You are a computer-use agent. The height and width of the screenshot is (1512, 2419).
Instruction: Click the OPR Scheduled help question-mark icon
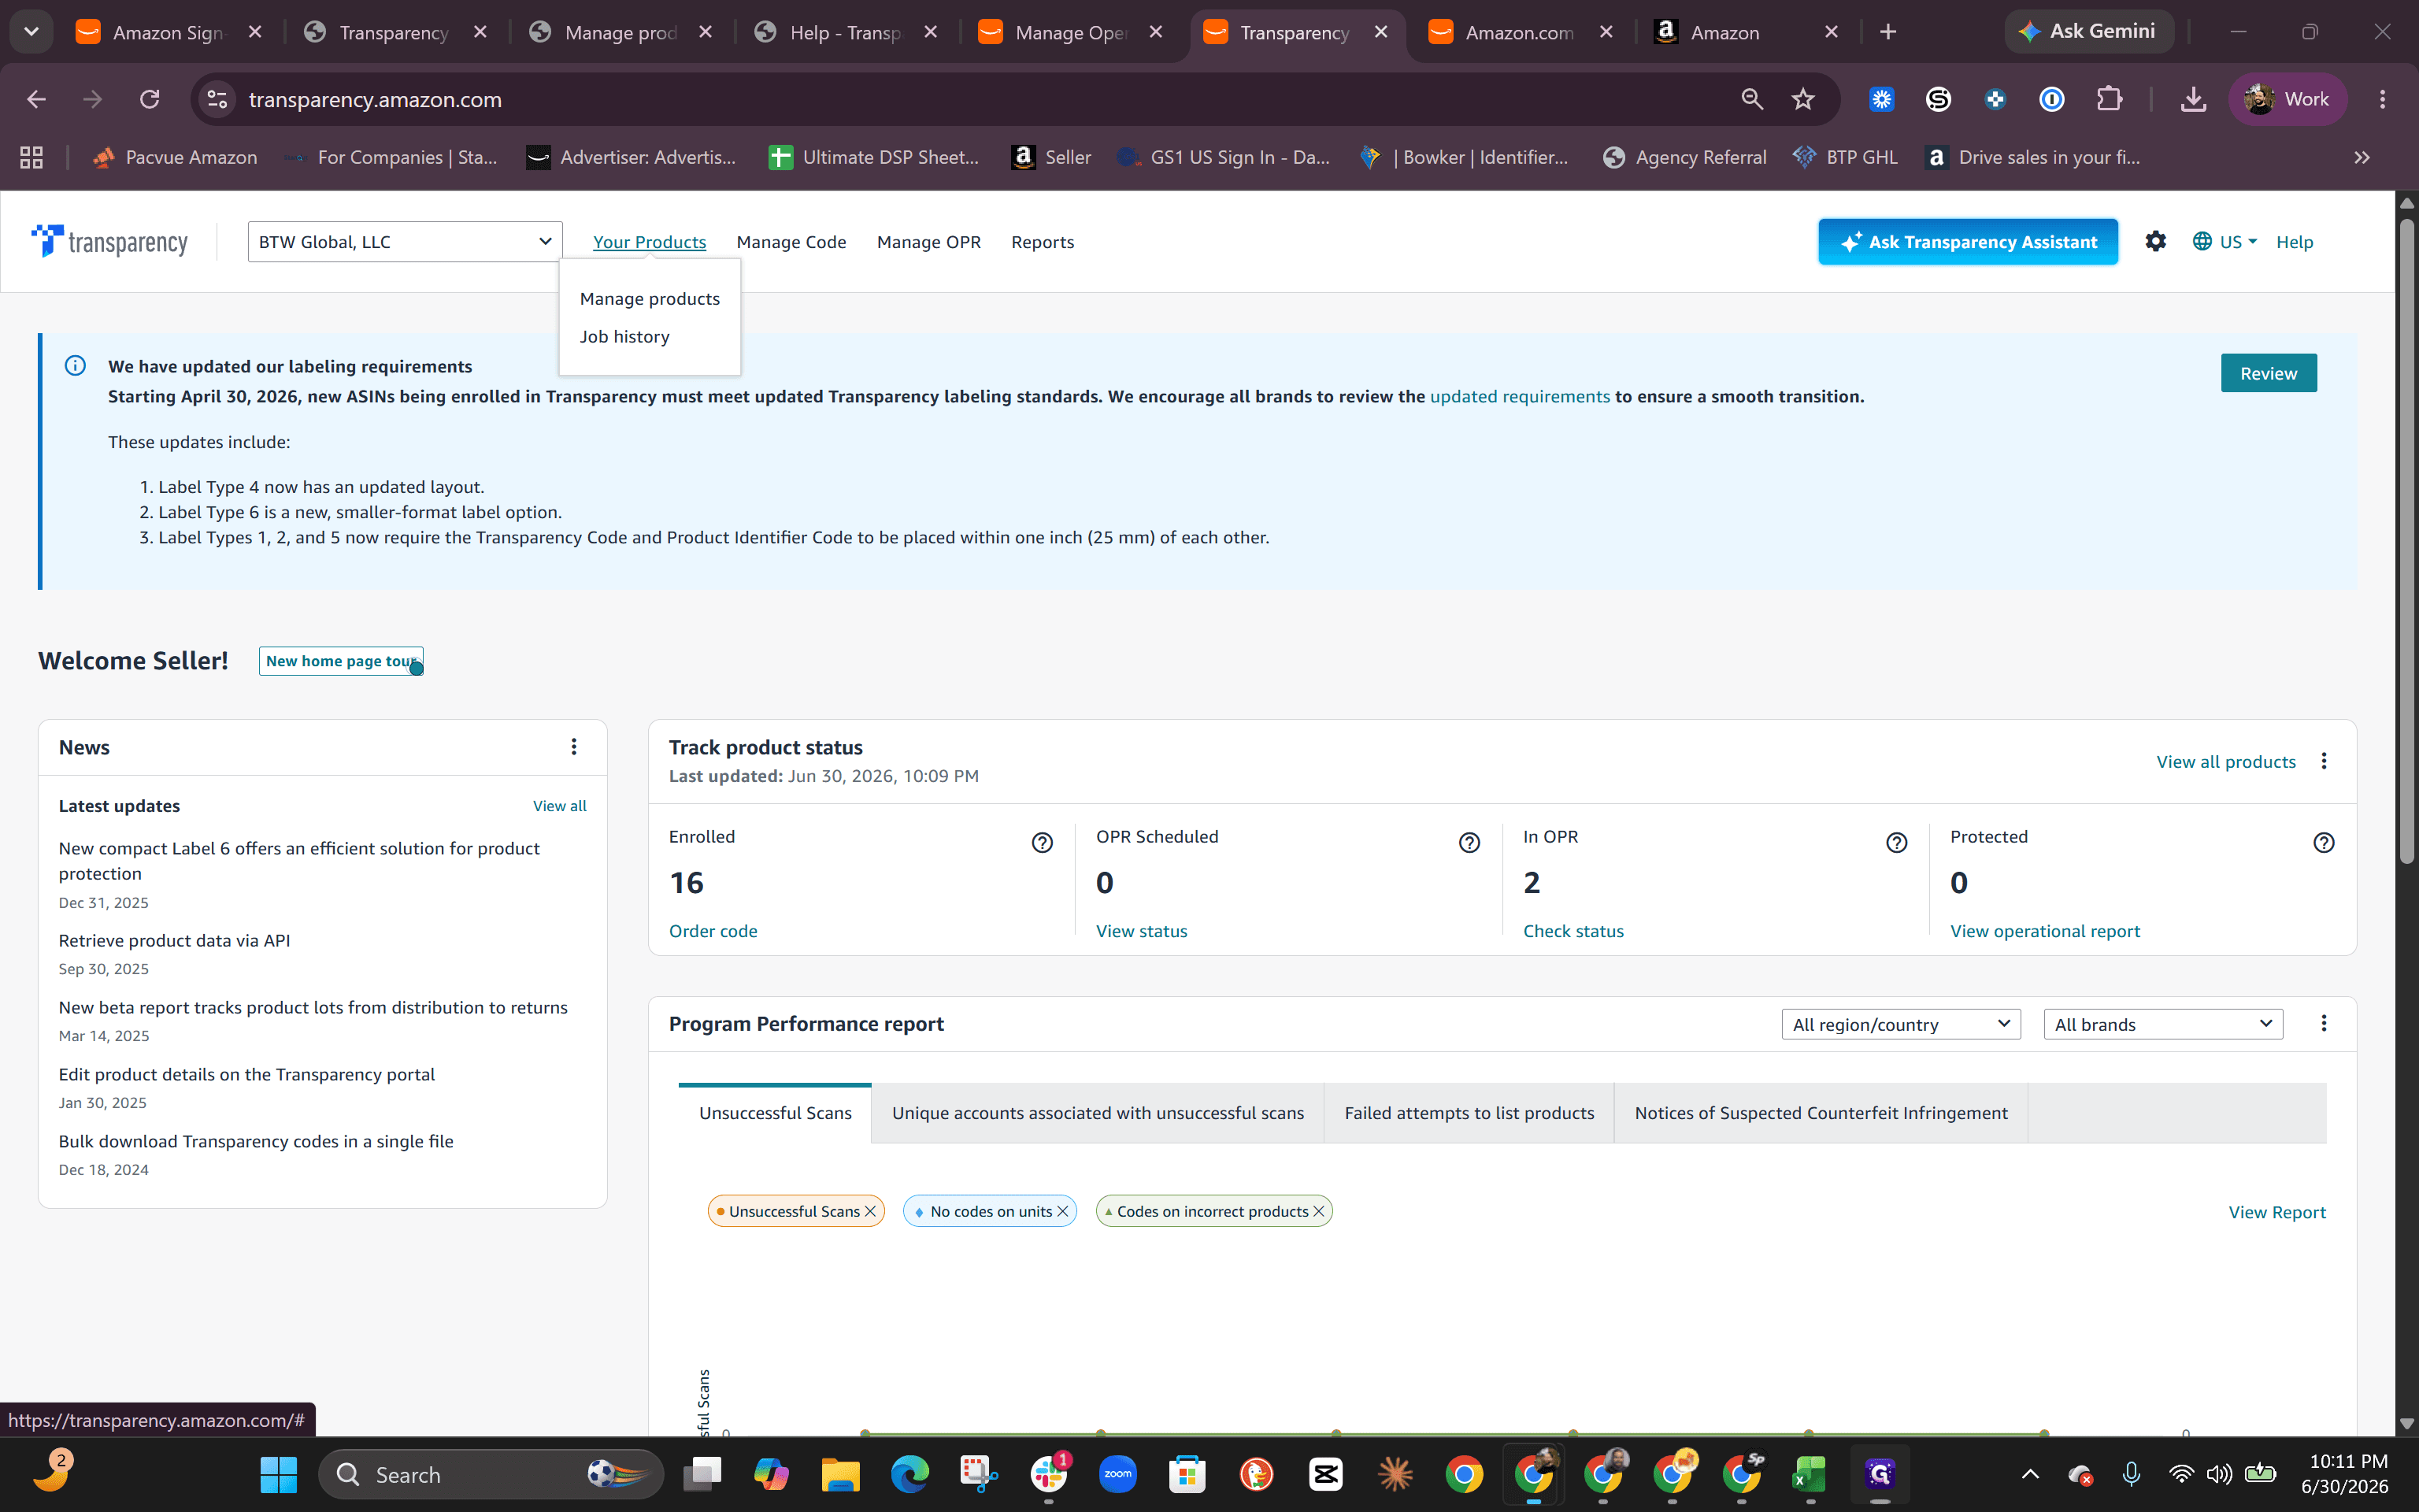click(x=1469, y=842)
